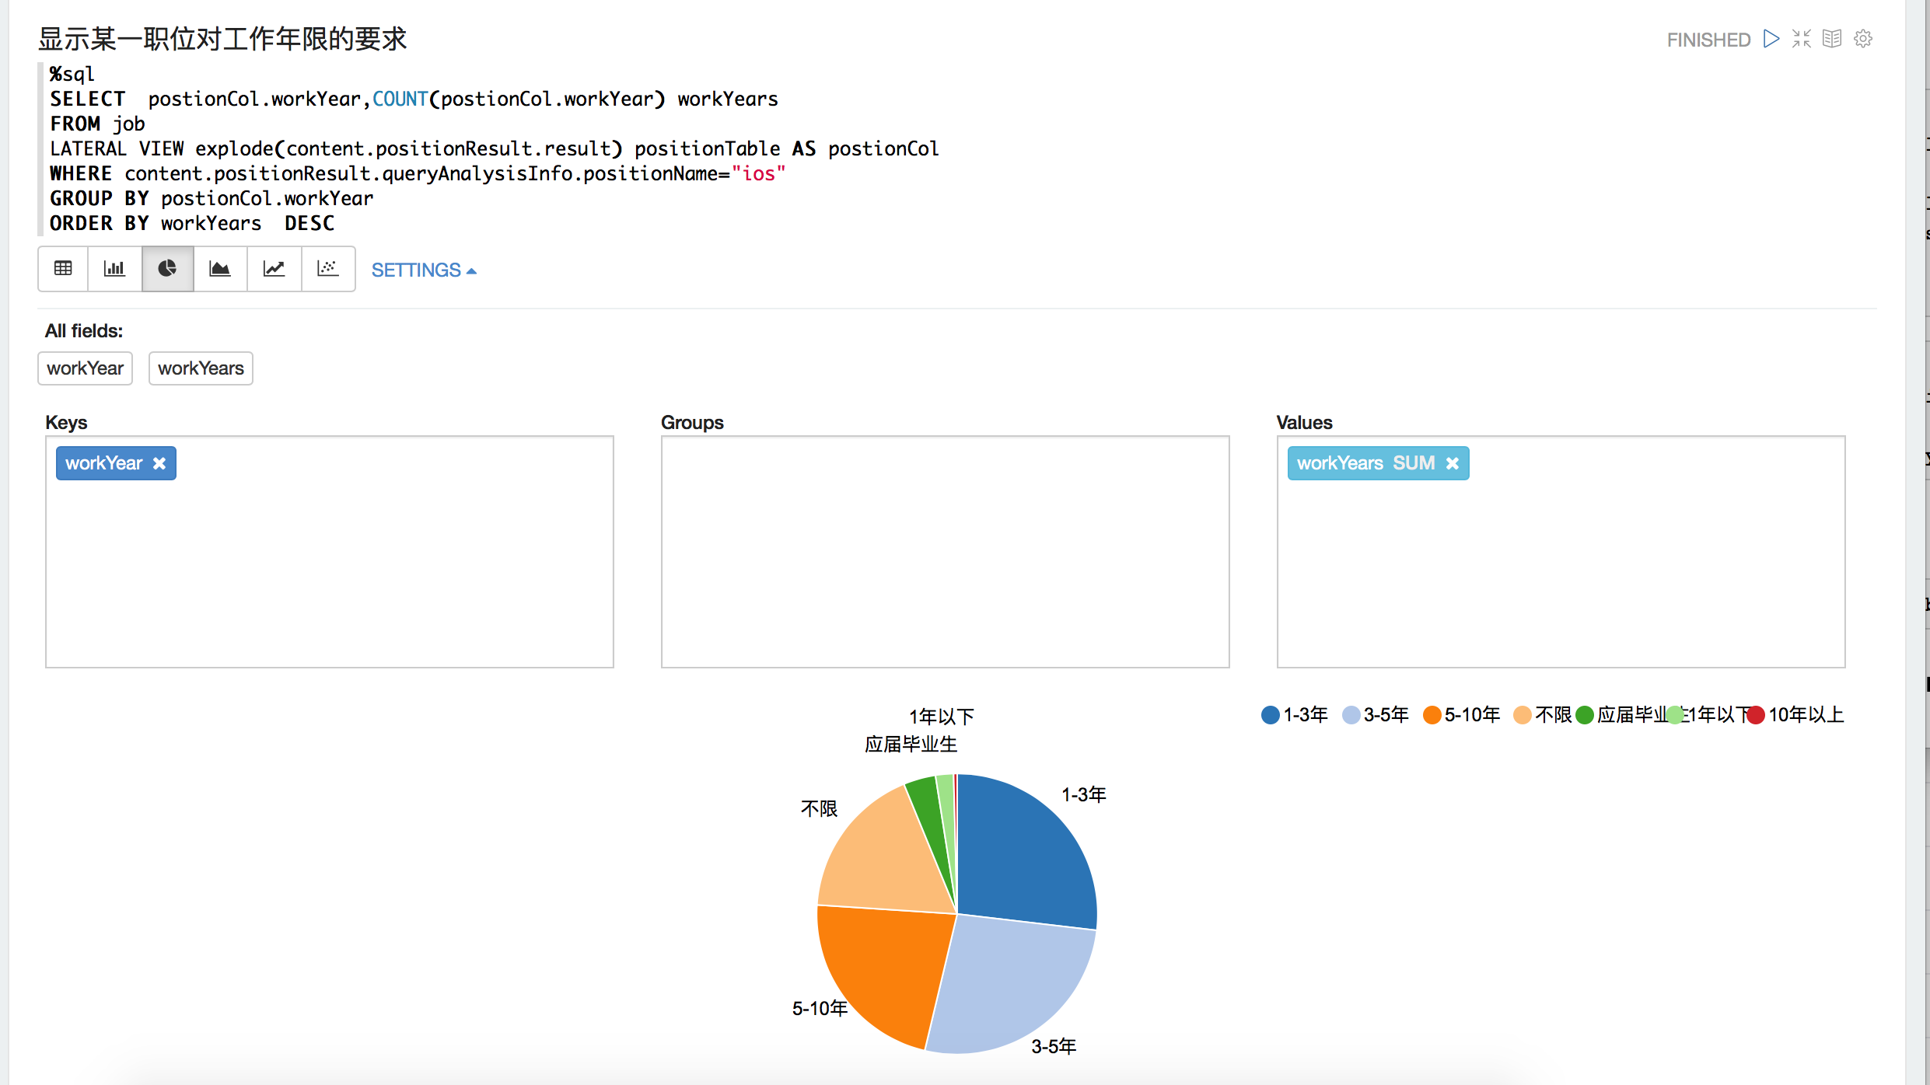Click the paragraph title text

[222, 39]
